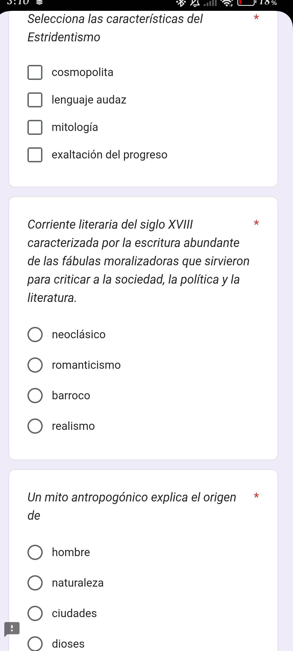Choose hombre for the mito antropogónico question
Image resolution: width=293 pixels, height=651 pixels.
coord(35,552)
